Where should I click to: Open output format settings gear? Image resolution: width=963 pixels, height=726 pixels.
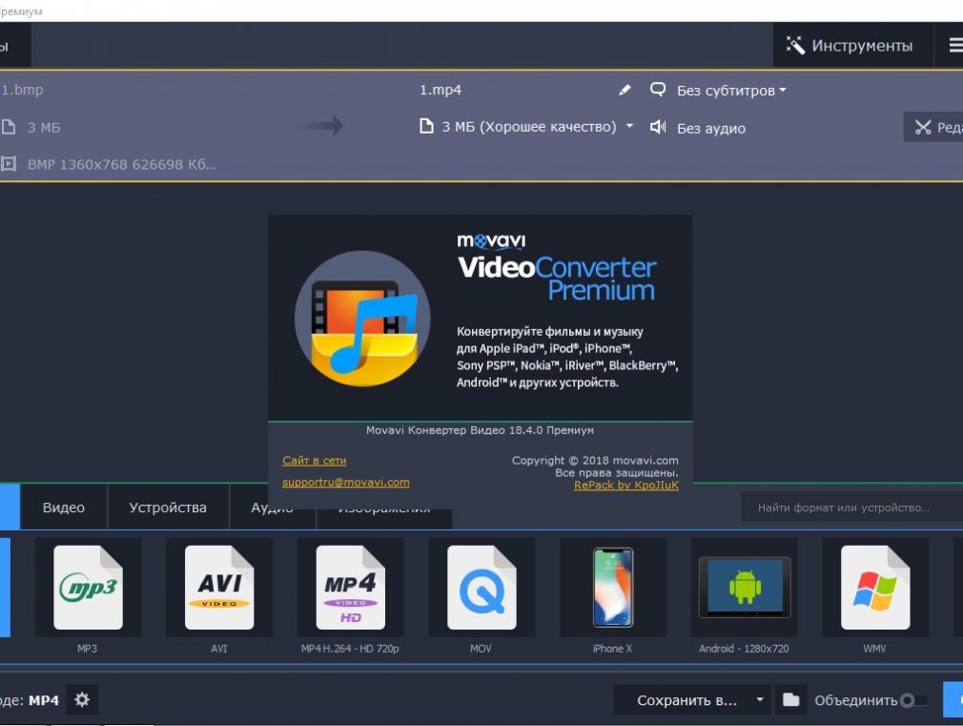(x=82, y=699)
